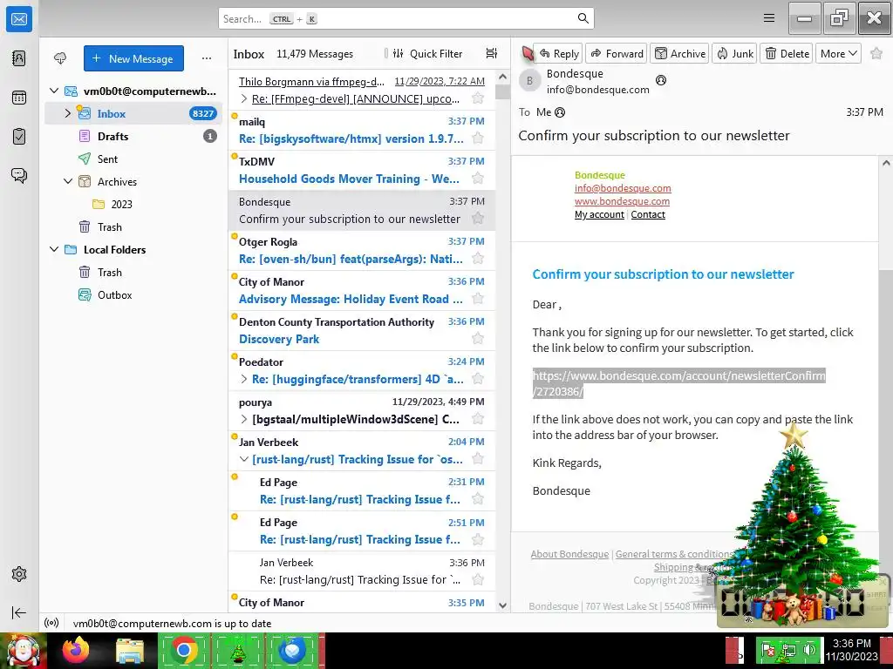Open File Explorer from the taskbar
893x669 pixels.
[130, 651]
